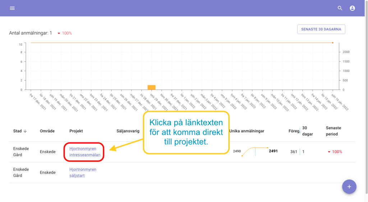Open the Senaste 30 dagarna period selector
This screenshot has width=368, height=202.
(321, 29)
